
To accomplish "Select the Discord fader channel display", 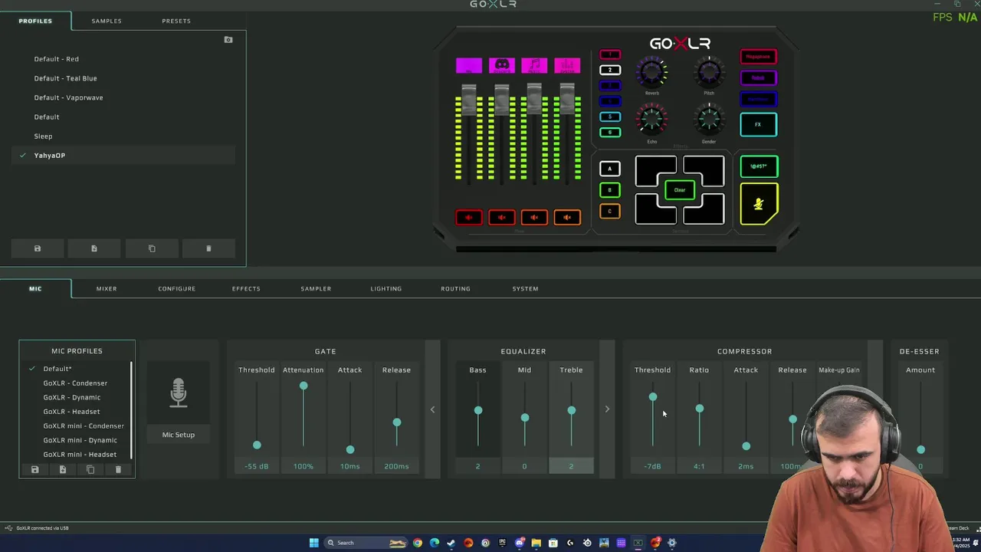I will 502,66.
